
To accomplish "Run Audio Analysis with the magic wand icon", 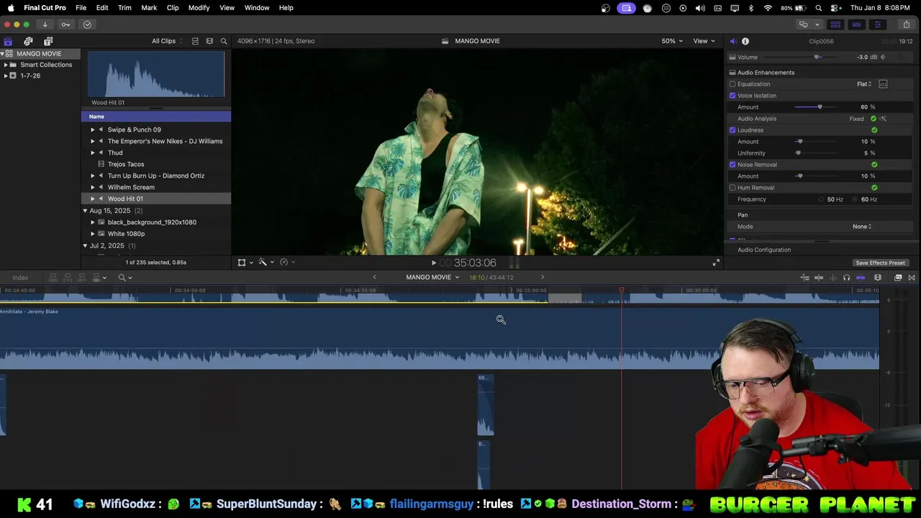I will 883,119.
